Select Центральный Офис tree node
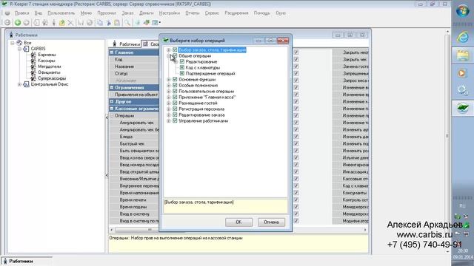 point(50,84)
